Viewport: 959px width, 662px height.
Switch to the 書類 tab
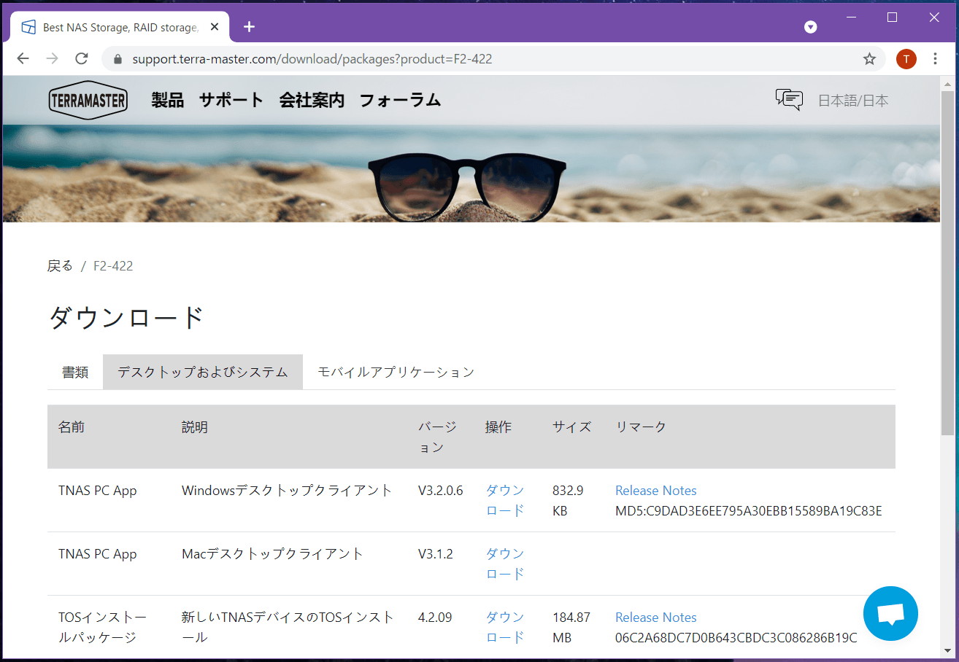coord(75,372)
